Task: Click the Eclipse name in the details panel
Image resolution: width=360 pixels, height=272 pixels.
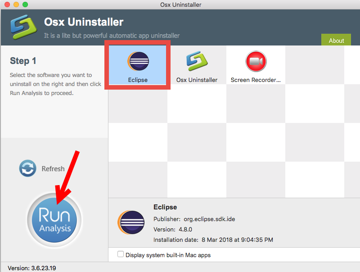Action: (x=165, y=207)
